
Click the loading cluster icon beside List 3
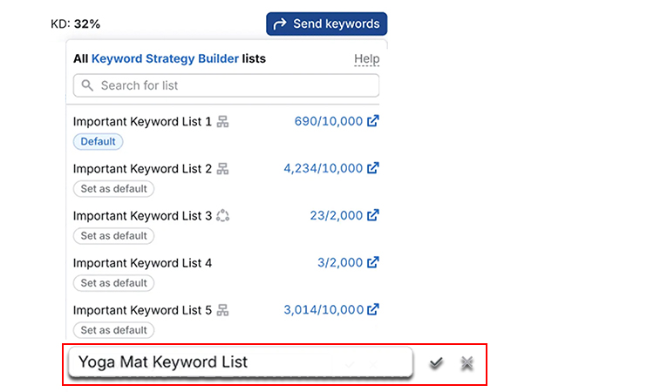222,216
